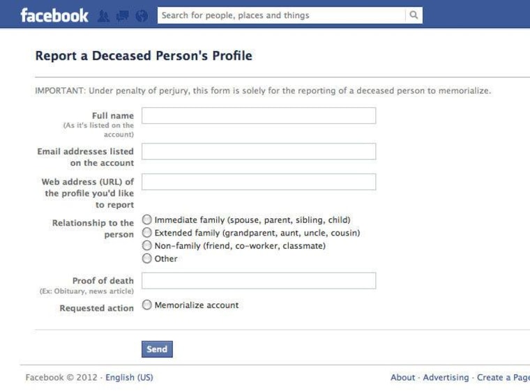
Task: Click the Send button
Action: coord(157,349)
